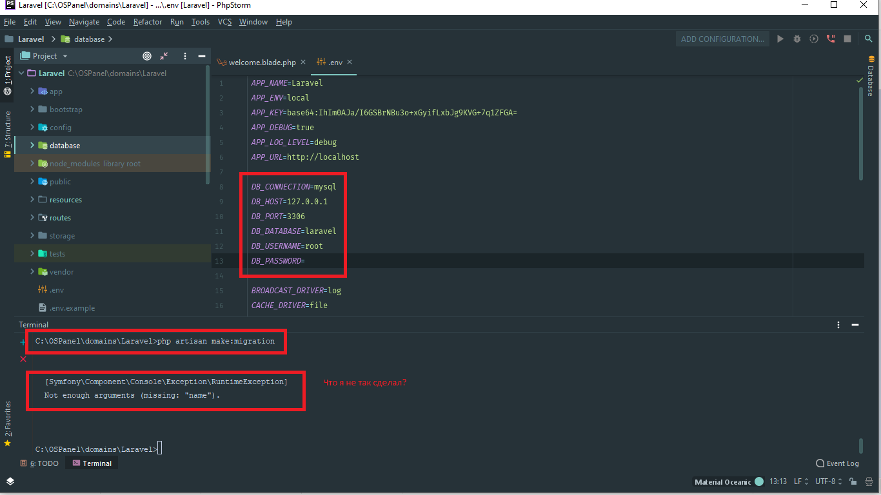Screen dimensions: 881x495
Task: Click the DB_DATABASE=laravel line
Action: (293, 231)
